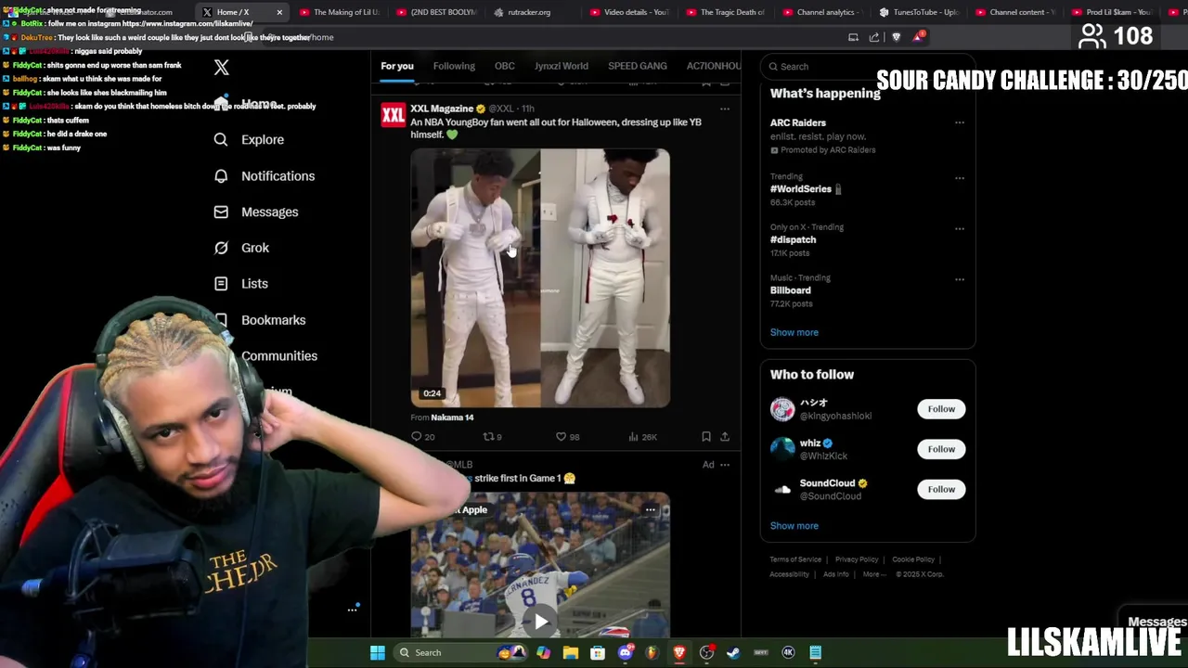Viewport: 1188px width, 668px height.
Task: Switch to the OBC tab
Action: (x=505, y=66)
